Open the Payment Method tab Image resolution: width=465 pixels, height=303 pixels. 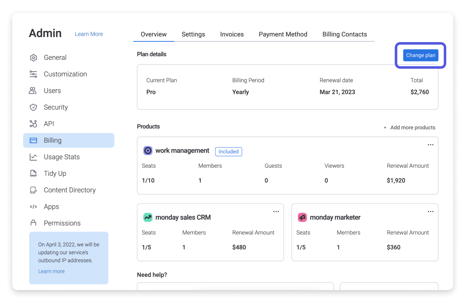point(283,35)
